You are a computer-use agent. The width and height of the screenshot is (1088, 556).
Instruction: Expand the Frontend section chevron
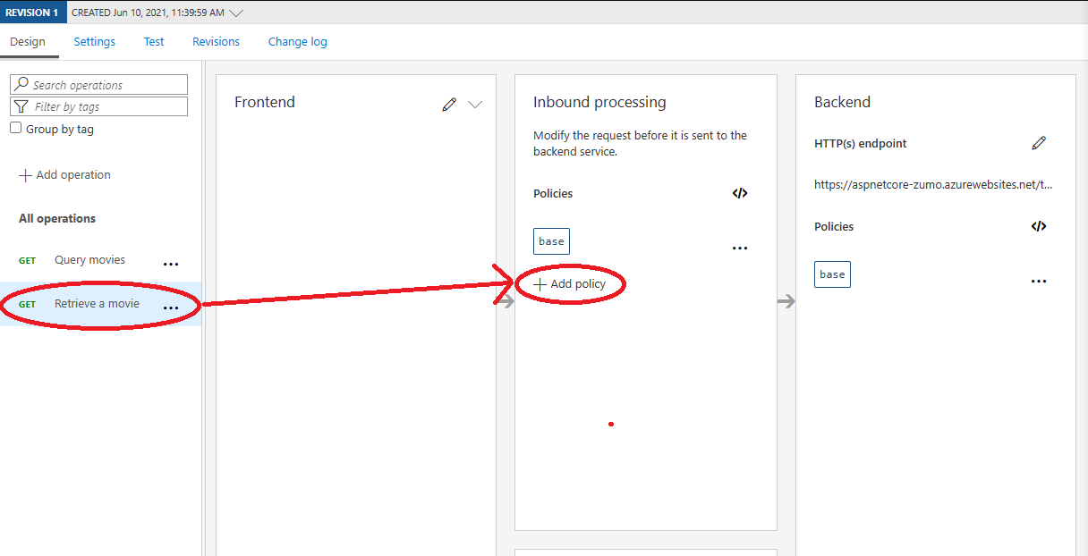[475, 105]
